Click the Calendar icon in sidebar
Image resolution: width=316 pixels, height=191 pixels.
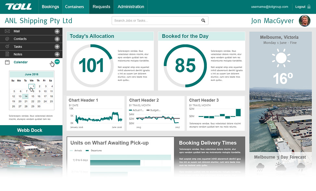7,62
